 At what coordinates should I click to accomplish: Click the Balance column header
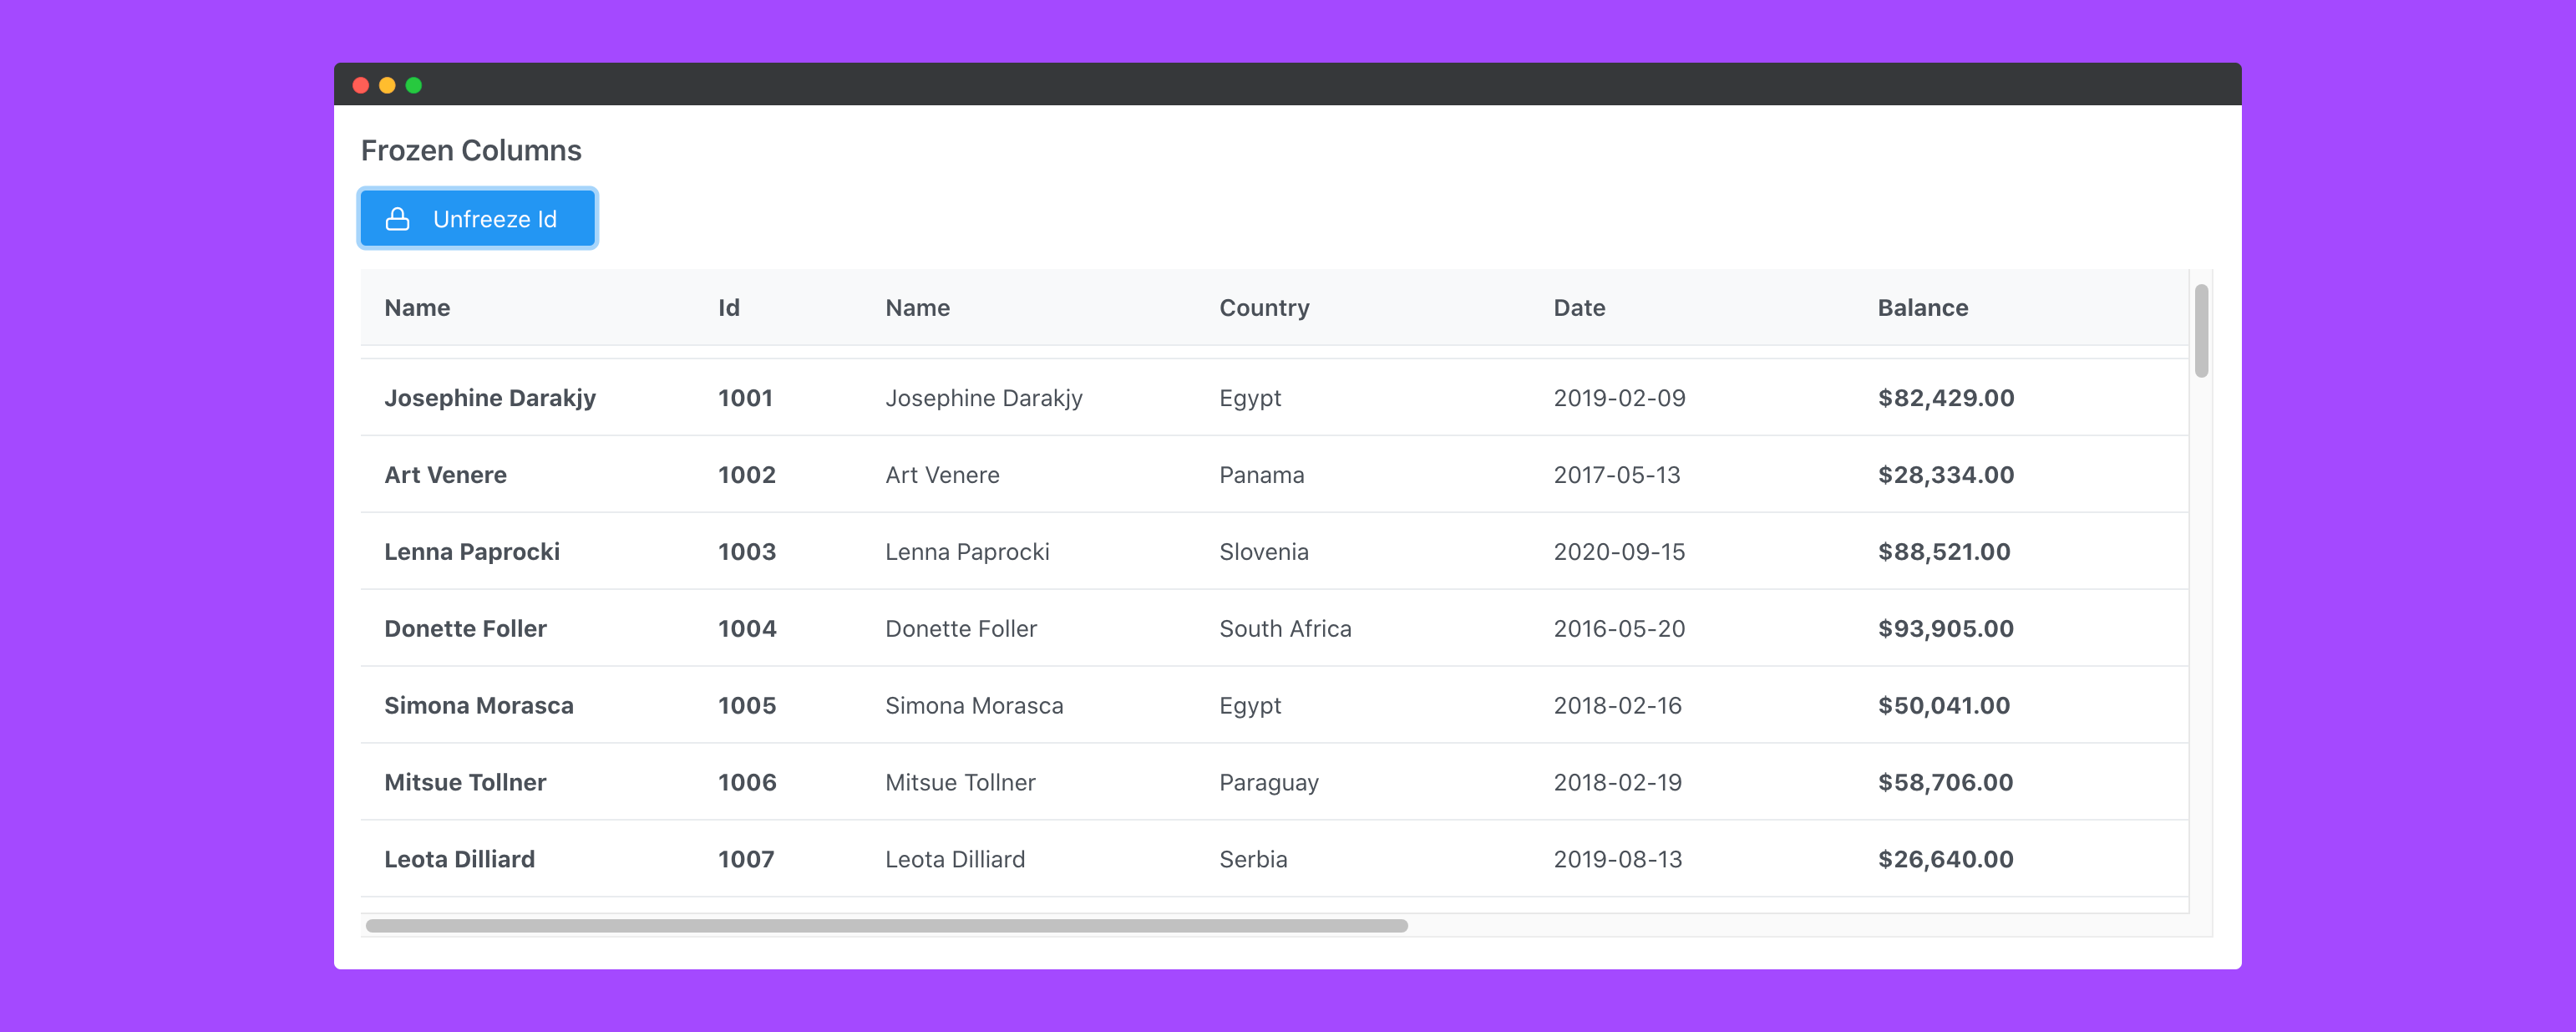(1921, 308)
